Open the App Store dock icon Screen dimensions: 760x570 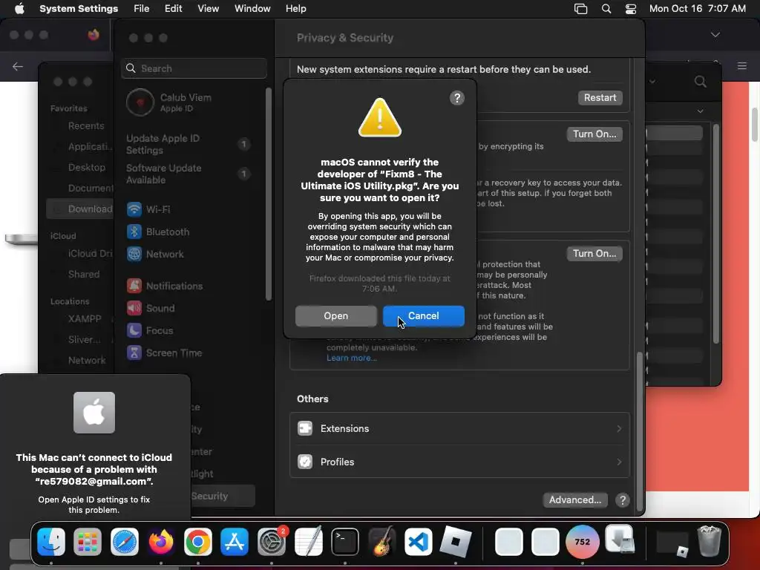[235, 542]
